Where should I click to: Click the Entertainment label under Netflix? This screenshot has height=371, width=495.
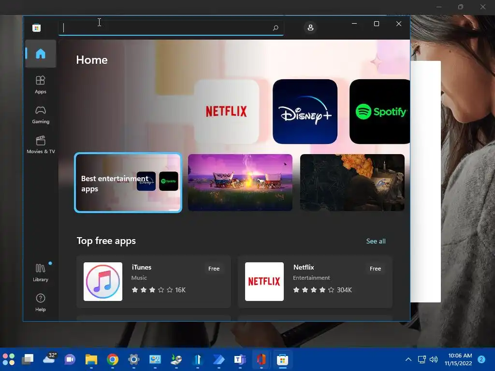click(311, 278)
